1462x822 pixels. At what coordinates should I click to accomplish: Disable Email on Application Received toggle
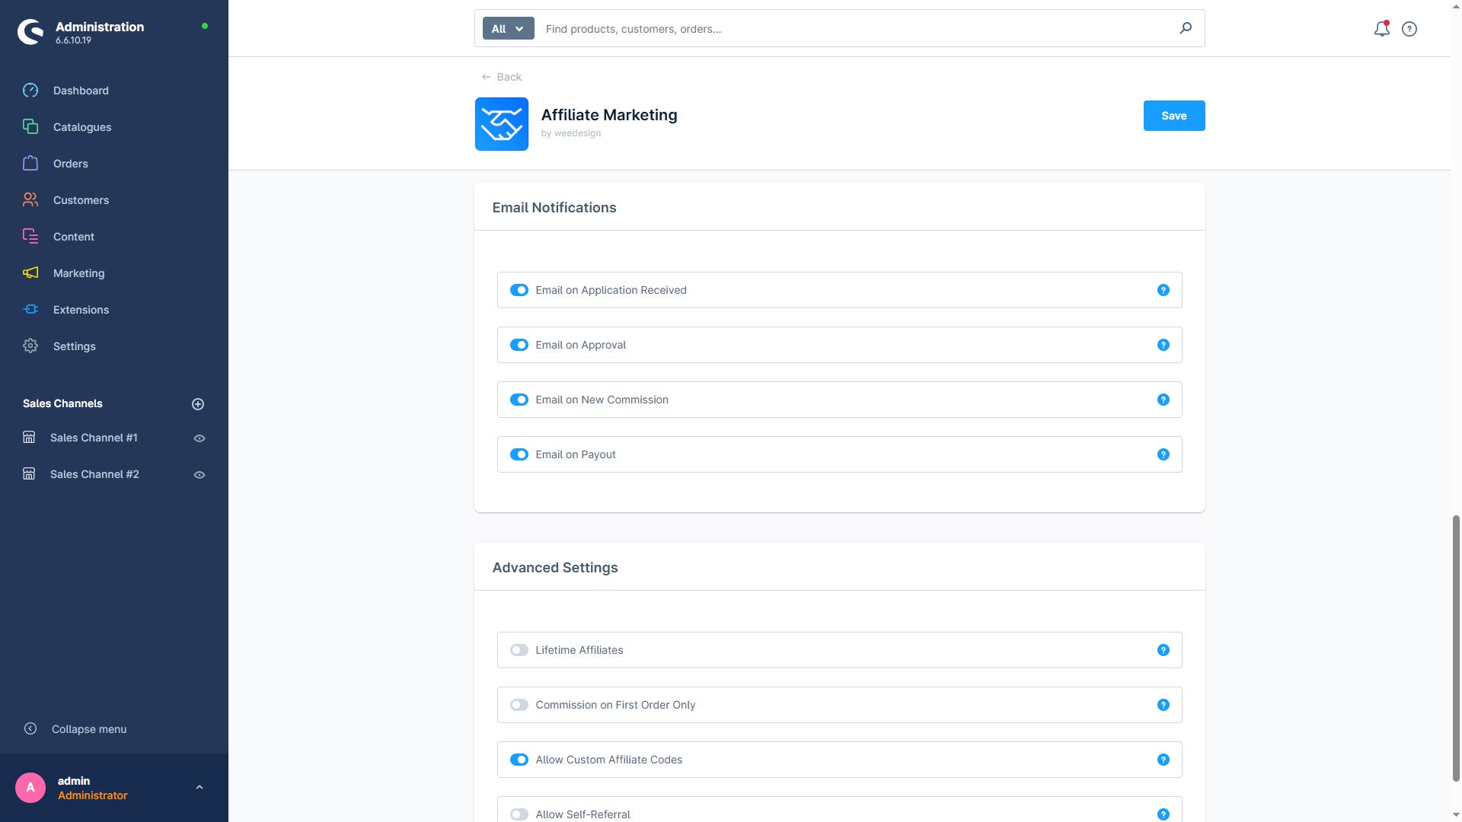[x=519, y=290]
